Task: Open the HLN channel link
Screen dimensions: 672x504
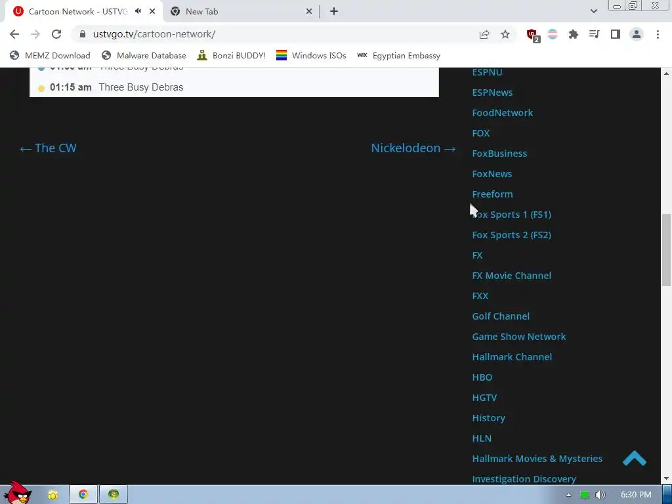Action: pos(481,438)
